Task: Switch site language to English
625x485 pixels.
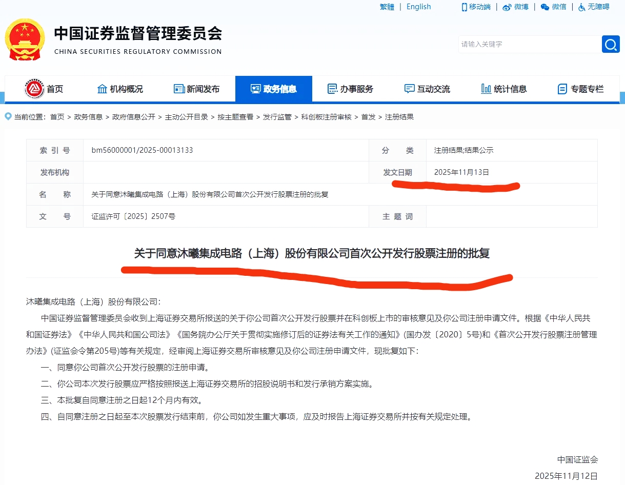Action: [x=419, y=7]
